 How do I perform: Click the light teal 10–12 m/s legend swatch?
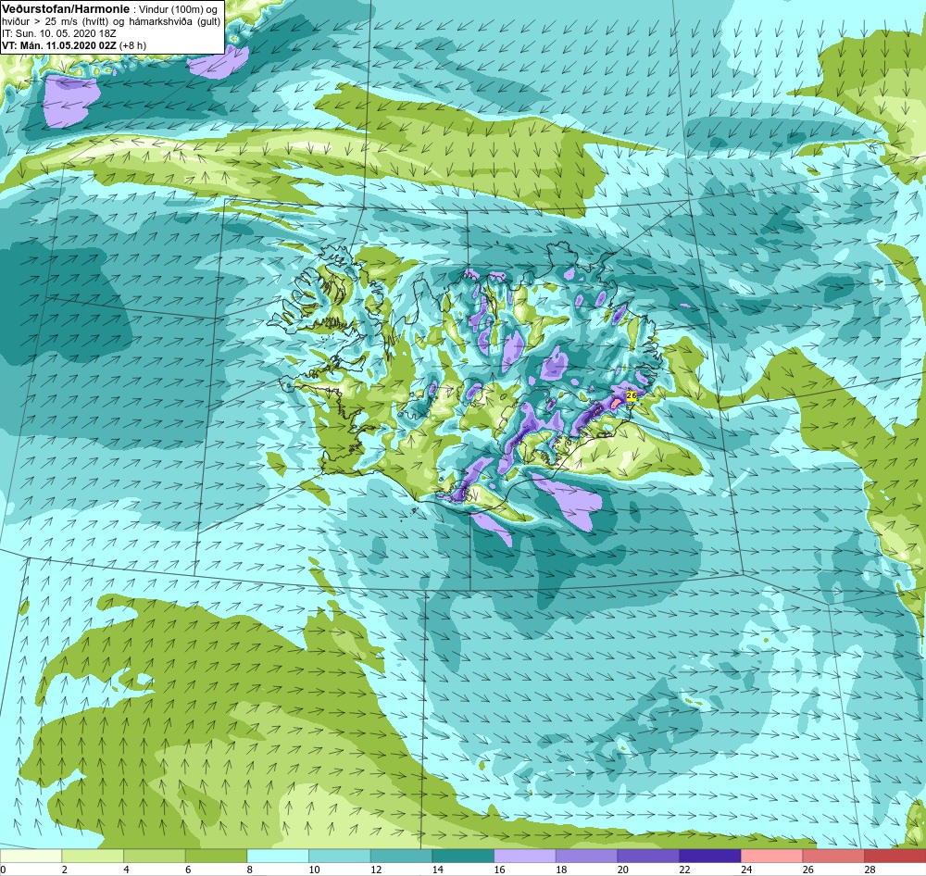(x=340, y=856)
